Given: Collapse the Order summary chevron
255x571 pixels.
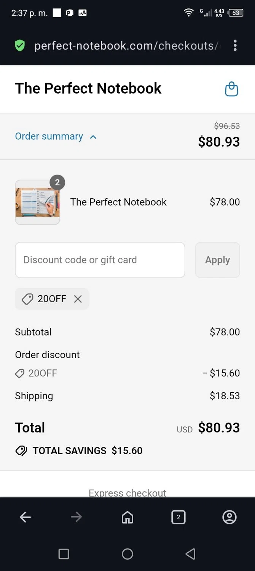Looking at the screenshot, I should coord(93,137).
